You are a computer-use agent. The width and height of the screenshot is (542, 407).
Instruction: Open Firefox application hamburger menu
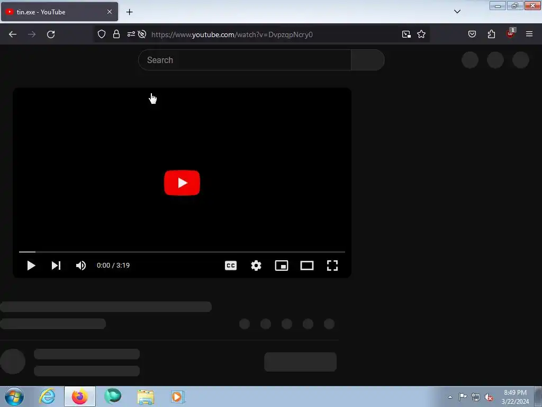point(529,34)
